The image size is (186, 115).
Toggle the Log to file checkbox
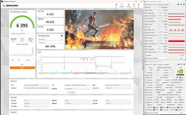pyautogui.click(x=145, y=55)
